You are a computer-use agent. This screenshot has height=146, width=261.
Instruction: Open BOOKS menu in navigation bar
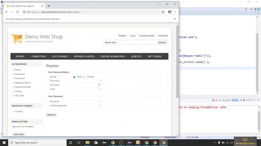[20, 56]
